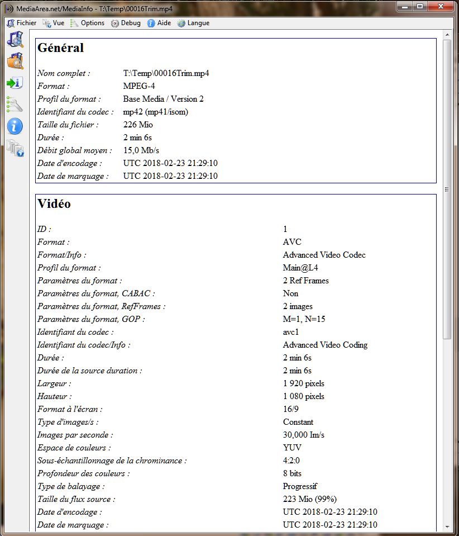This screenshot has width=459, height=536.
Task: Click the video ID value 1
Action: coord(285,229)
